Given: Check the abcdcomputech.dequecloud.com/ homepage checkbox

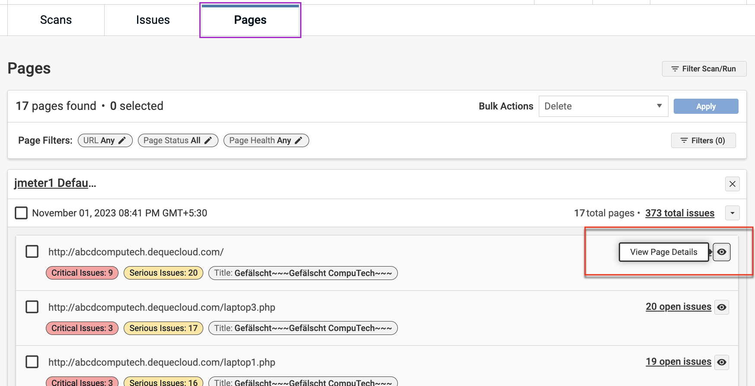Looking at the screenshot, I should 32,251.
